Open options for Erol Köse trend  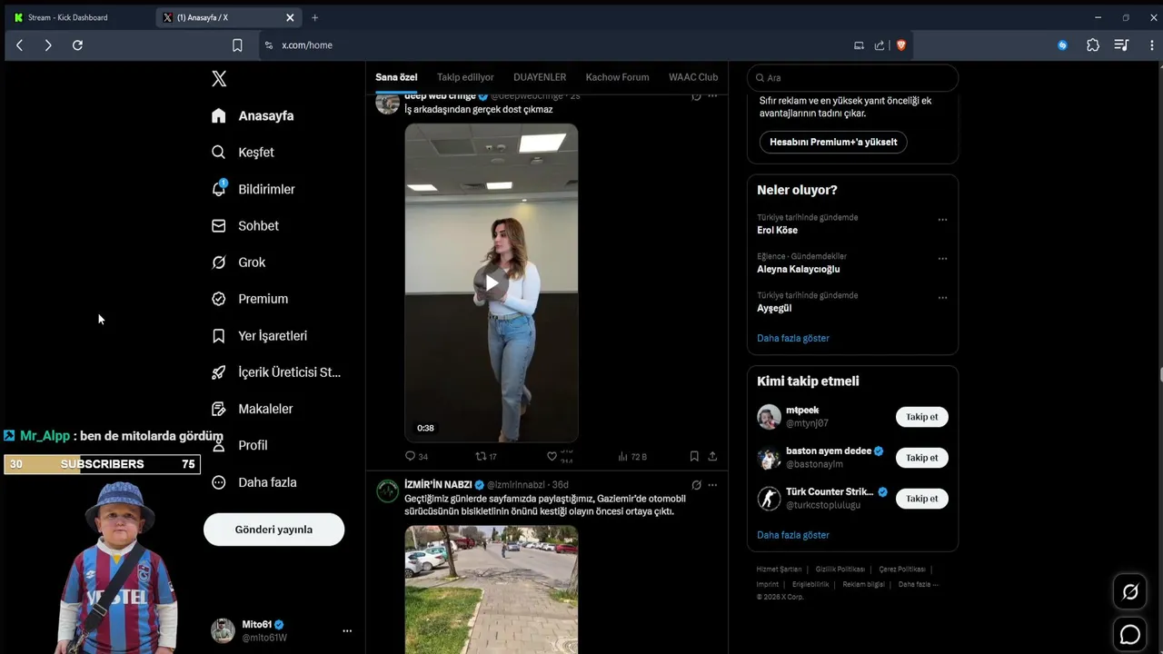point(942,220)
